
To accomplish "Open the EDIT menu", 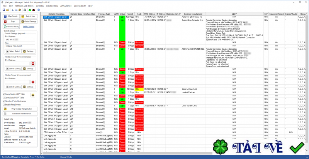I will tap(11, 6).
